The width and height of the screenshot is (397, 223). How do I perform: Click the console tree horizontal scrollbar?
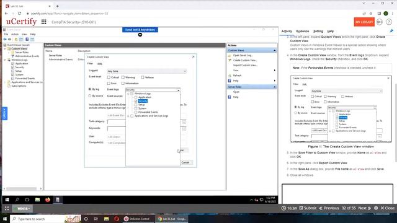pos(22,188)
